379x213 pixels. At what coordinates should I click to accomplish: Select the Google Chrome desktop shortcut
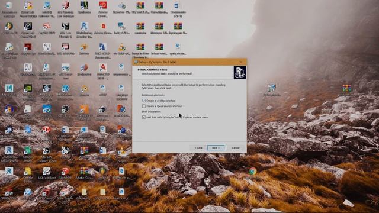point(253,171)
